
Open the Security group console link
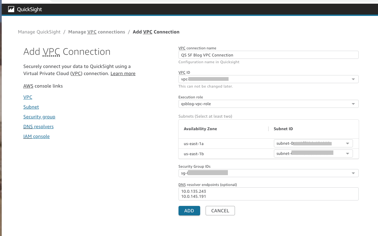point(39,117)
